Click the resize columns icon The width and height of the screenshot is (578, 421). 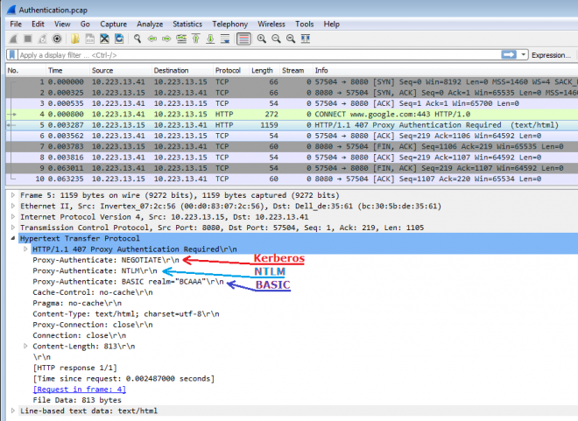tap(306, 39)
